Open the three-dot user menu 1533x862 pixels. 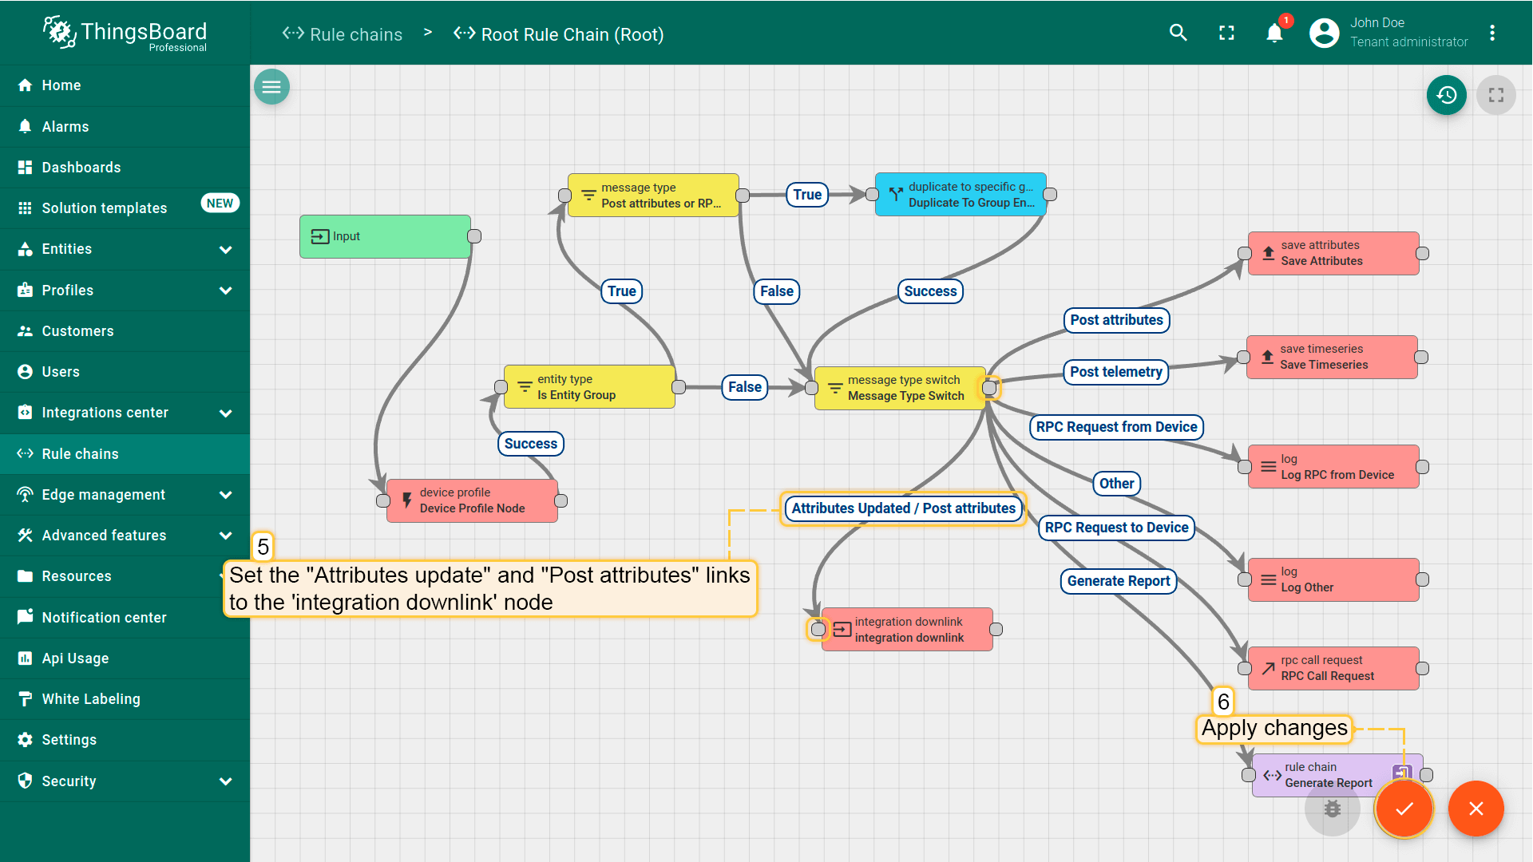click(x=1491, y=33)
